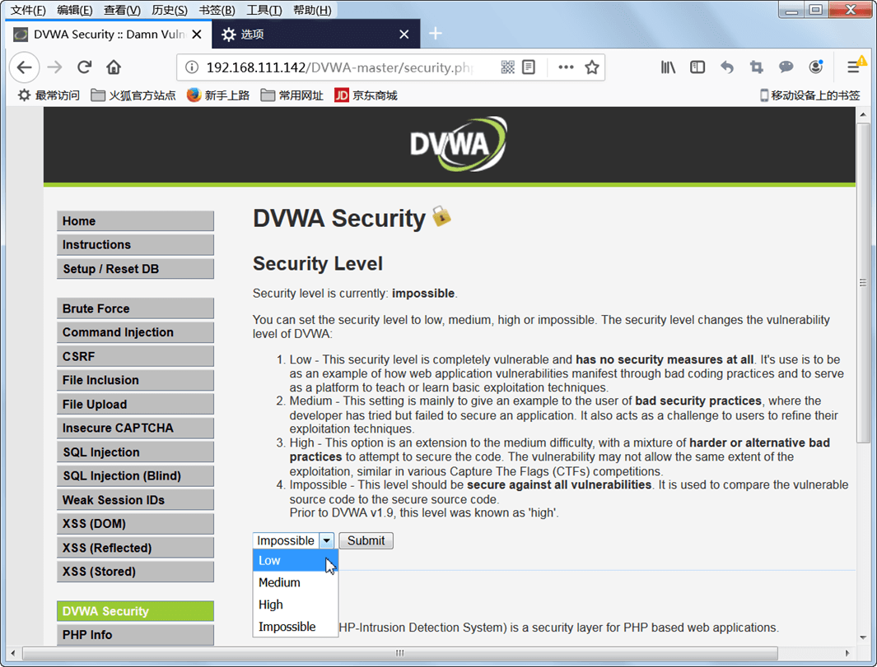
Task: Reload the page with the refresh icon
Action: (x=85, y=67)
